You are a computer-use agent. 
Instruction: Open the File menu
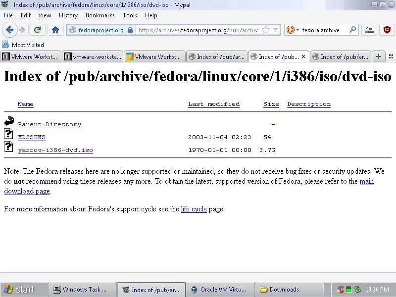[8, 15]
